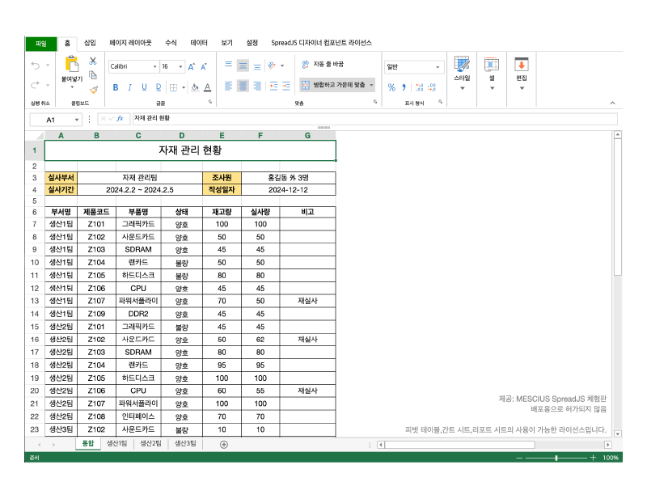Open the Calibri font family dropdown

pyautogui.click(x=154, y=67)
